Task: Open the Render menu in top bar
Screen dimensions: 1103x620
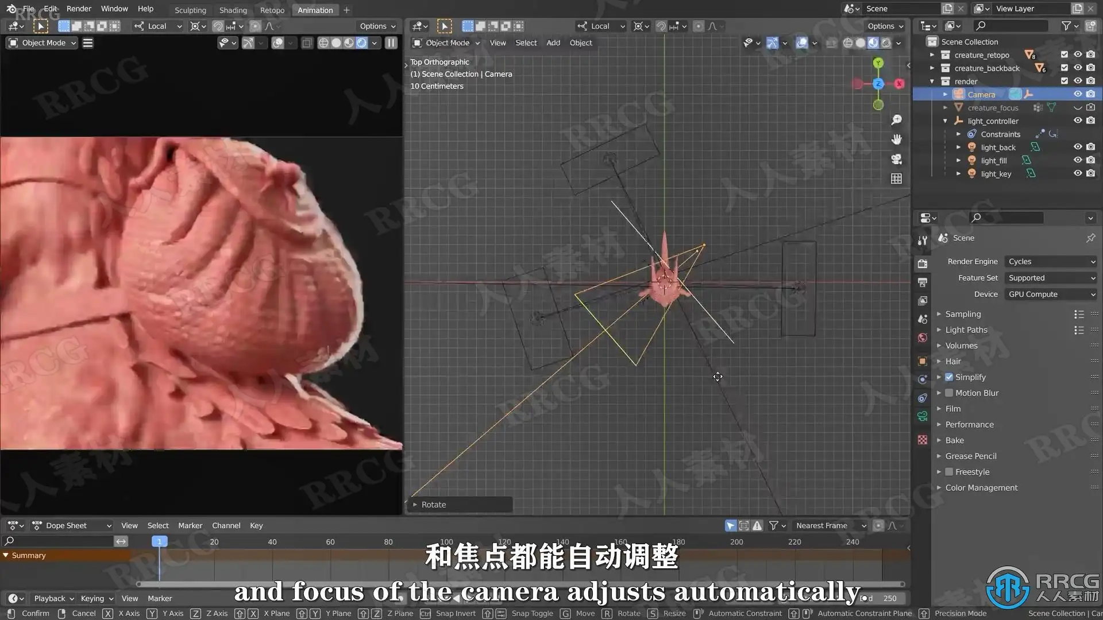Action: tap(79, 9)
